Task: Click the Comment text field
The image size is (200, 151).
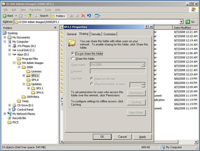Action: tap(118, 71)
